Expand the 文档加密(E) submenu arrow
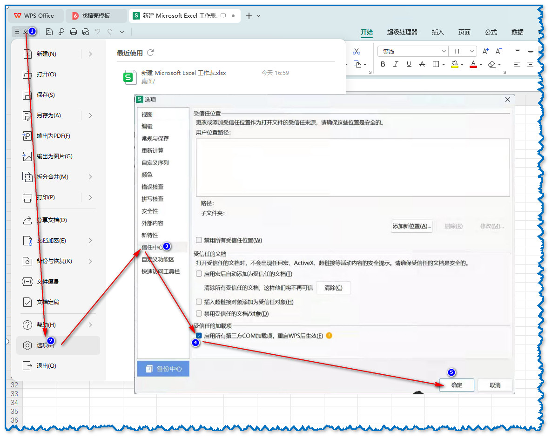Screen dimensions: 552x439 (90, 240)
